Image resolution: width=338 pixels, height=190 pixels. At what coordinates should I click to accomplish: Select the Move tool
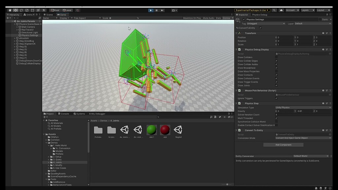pos(16,10)
